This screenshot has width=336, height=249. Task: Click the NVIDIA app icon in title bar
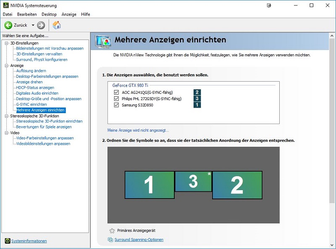click(6, 5)
